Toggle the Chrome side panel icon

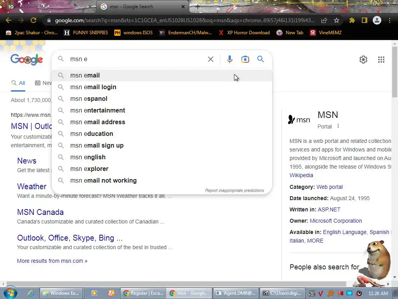click(x=365, y=20)
